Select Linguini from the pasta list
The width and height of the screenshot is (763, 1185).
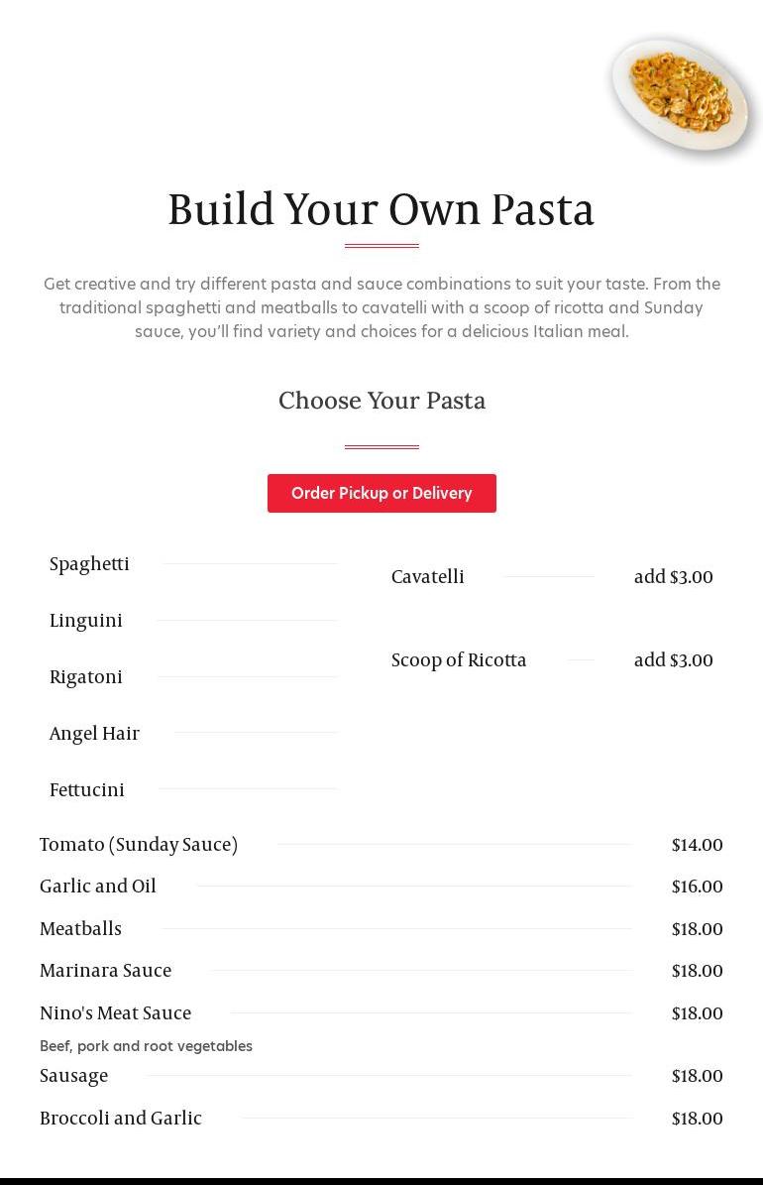click(86, 621)
